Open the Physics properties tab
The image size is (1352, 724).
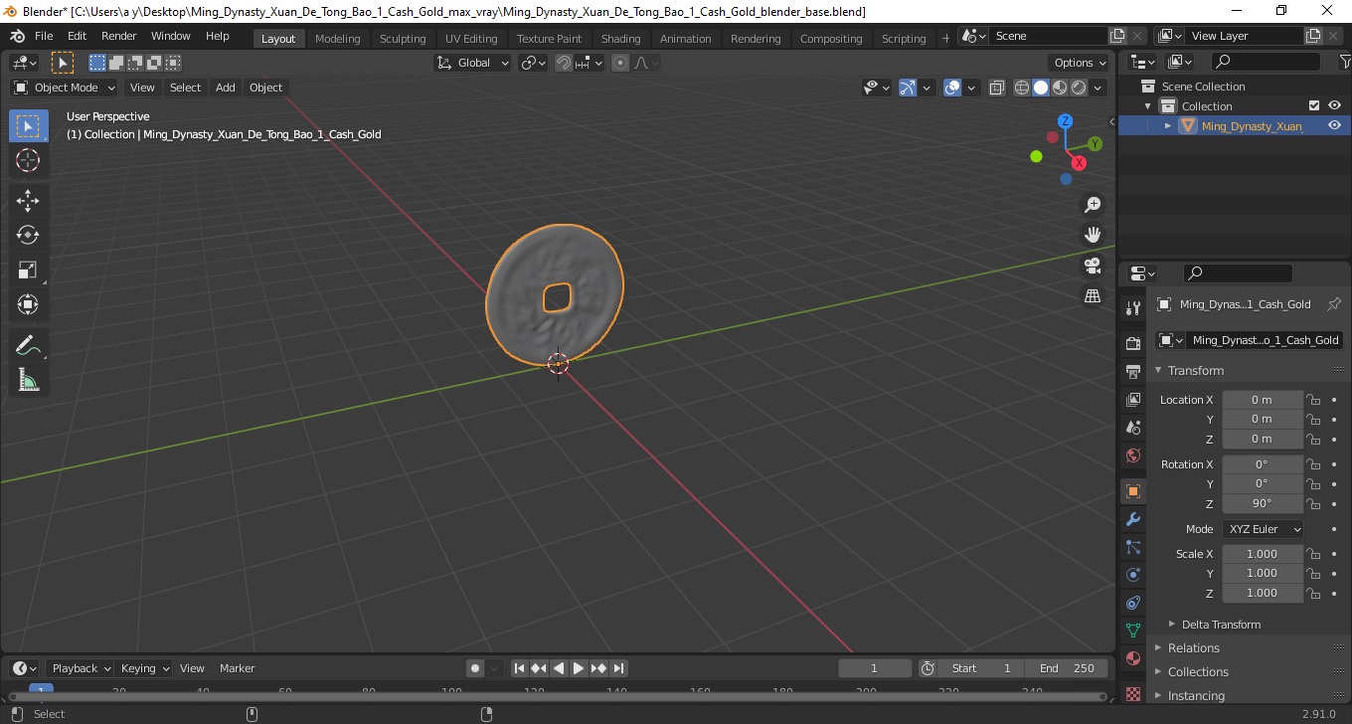point(1133,575)
